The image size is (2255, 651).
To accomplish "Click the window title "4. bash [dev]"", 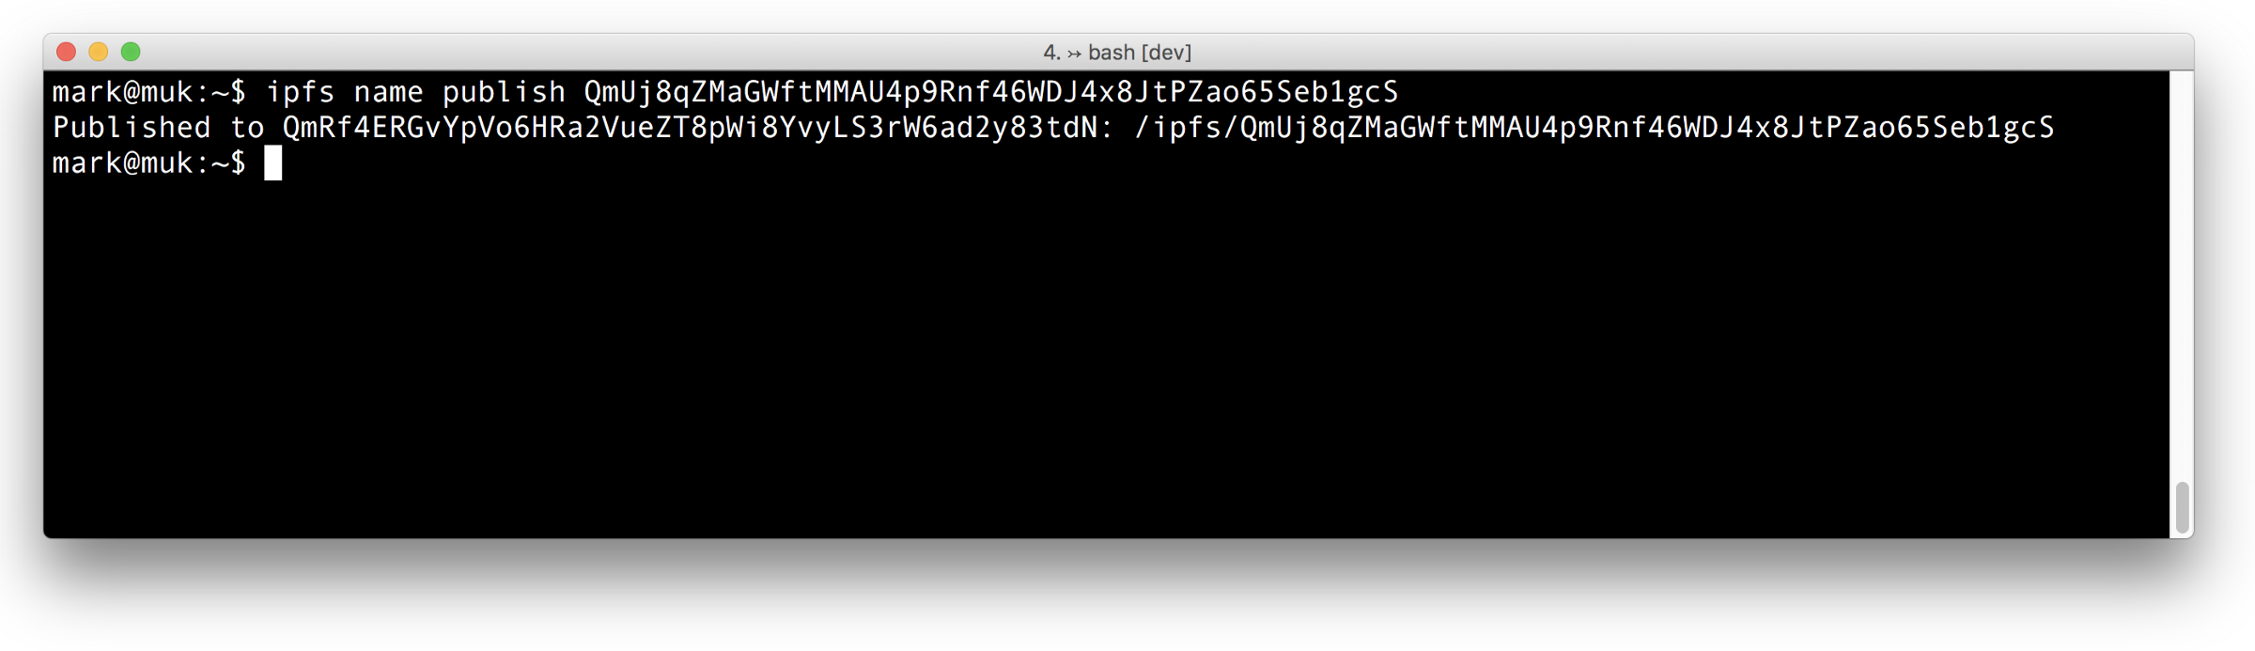I will click(x=1117, y=53).
